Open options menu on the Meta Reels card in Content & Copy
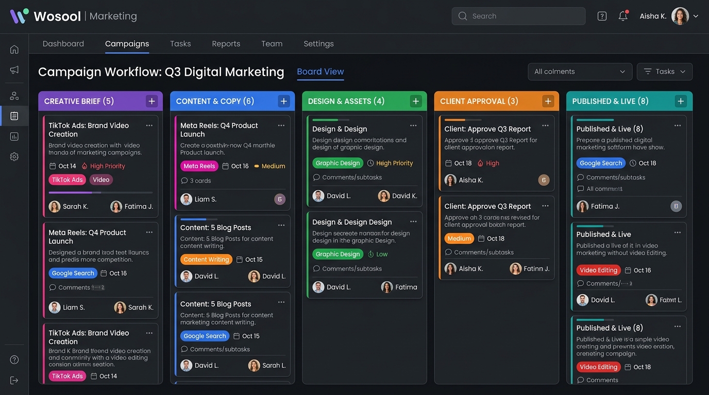The height and width of the screenshot is (395, 709). coord(281,125)
